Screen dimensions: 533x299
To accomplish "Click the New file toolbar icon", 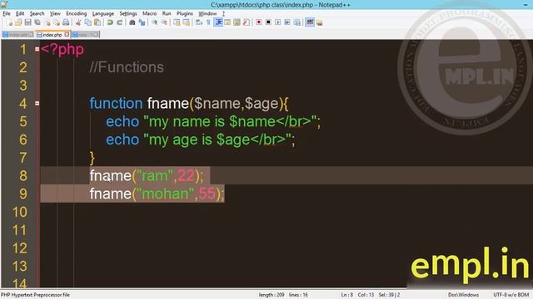I will point(9,22).
